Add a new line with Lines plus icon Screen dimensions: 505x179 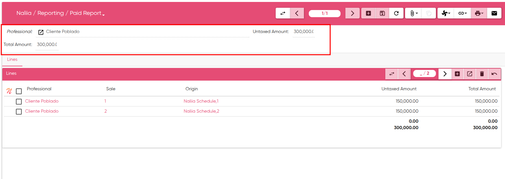pos(457,74)
